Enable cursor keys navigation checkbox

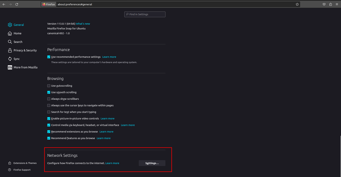tap(49, 106)
